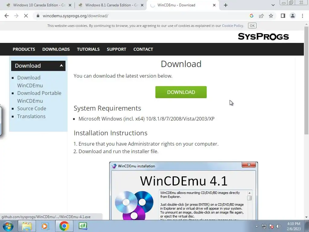
Task: Stop loading the page
Action: coord(26,16)
